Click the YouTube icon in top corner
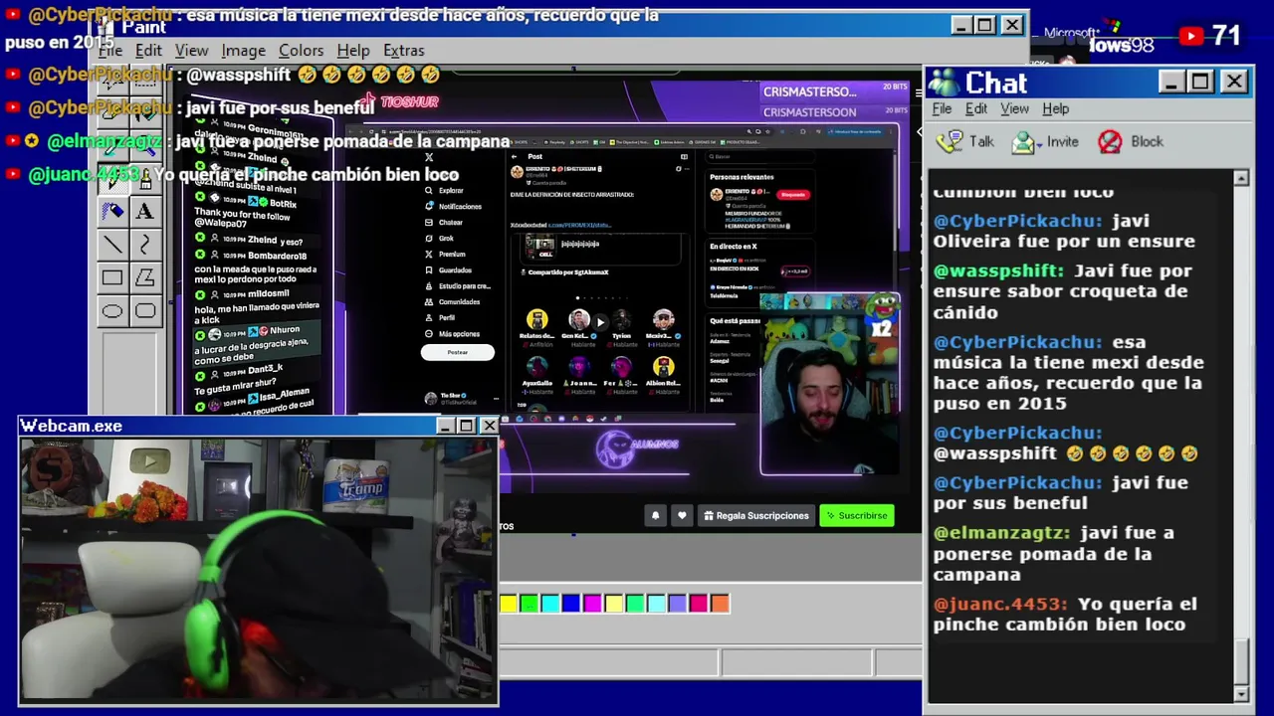Screen dimensions: 1274x716 1191,37
